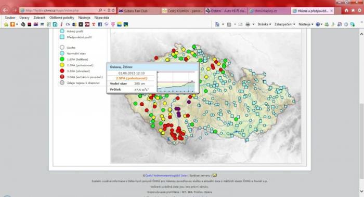364x197 pixels.
Task: Open favorites with the star icon
Action: click(353, 10)
